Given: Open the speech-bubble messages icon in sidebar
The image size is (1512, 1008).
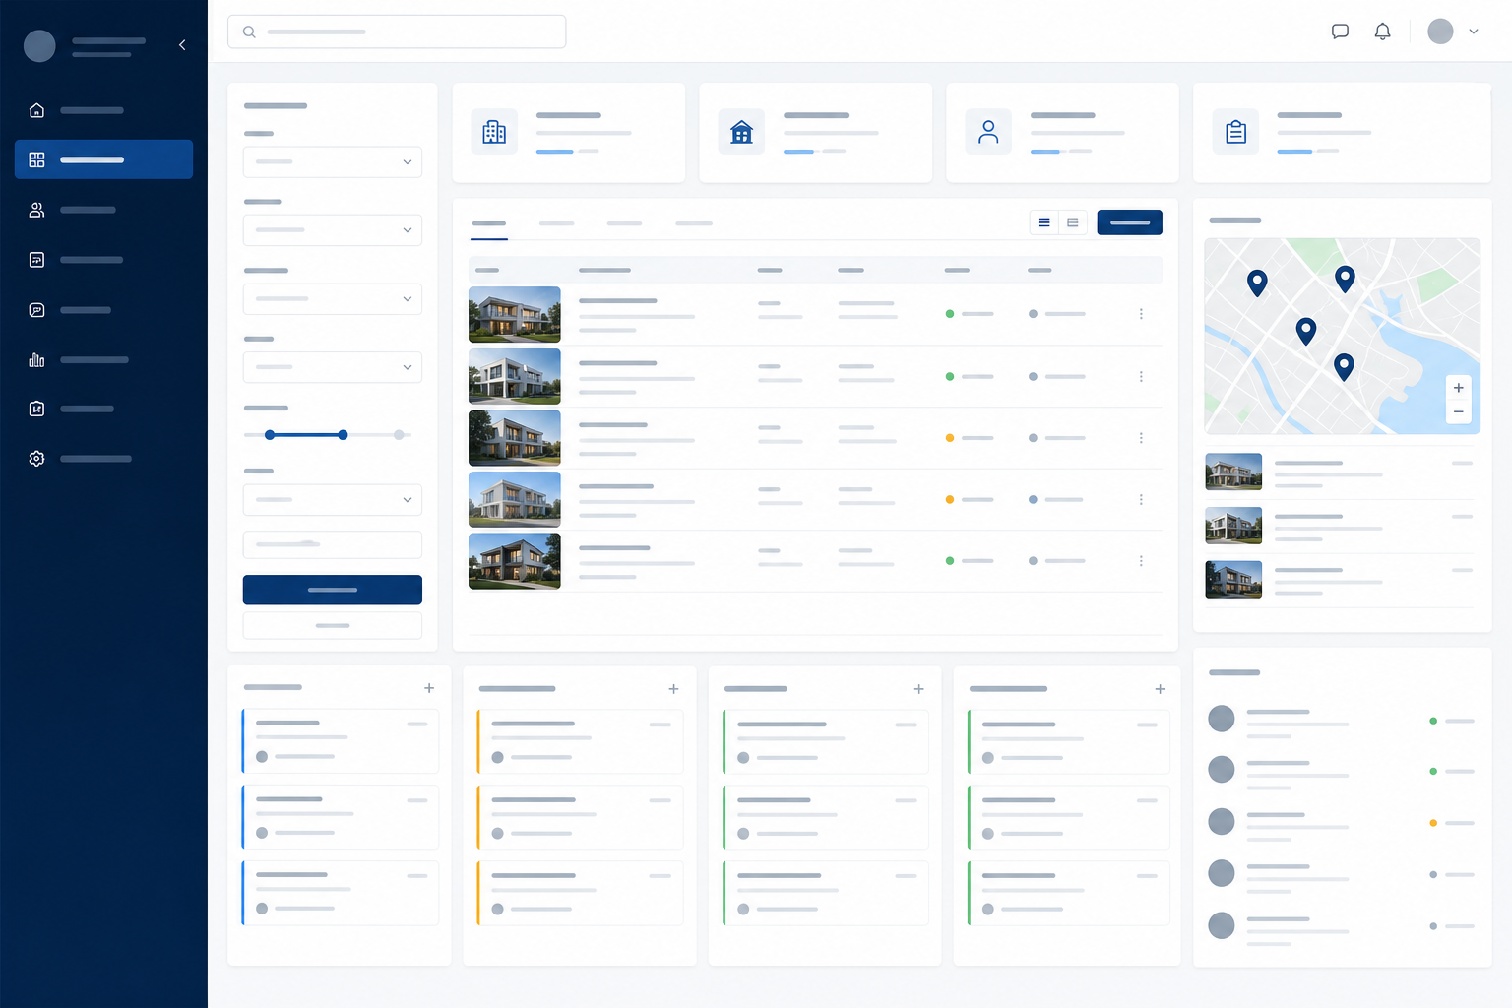Looking at the screenshot, I should point(36,310).
